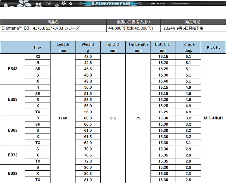The height and width of the screenshot is (183, 226).
Task: Select weight value 46.5
Action: tap(88, 69)
